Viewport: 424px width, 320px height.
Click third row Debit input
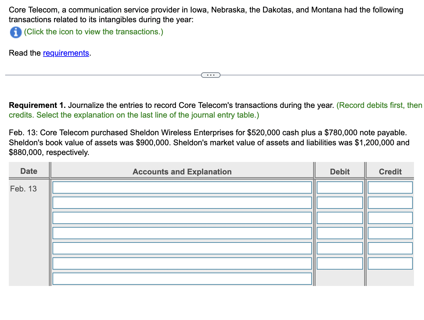[340, 218]
